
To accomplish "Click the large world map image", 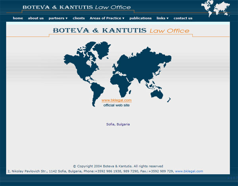I will pos(117,74).
